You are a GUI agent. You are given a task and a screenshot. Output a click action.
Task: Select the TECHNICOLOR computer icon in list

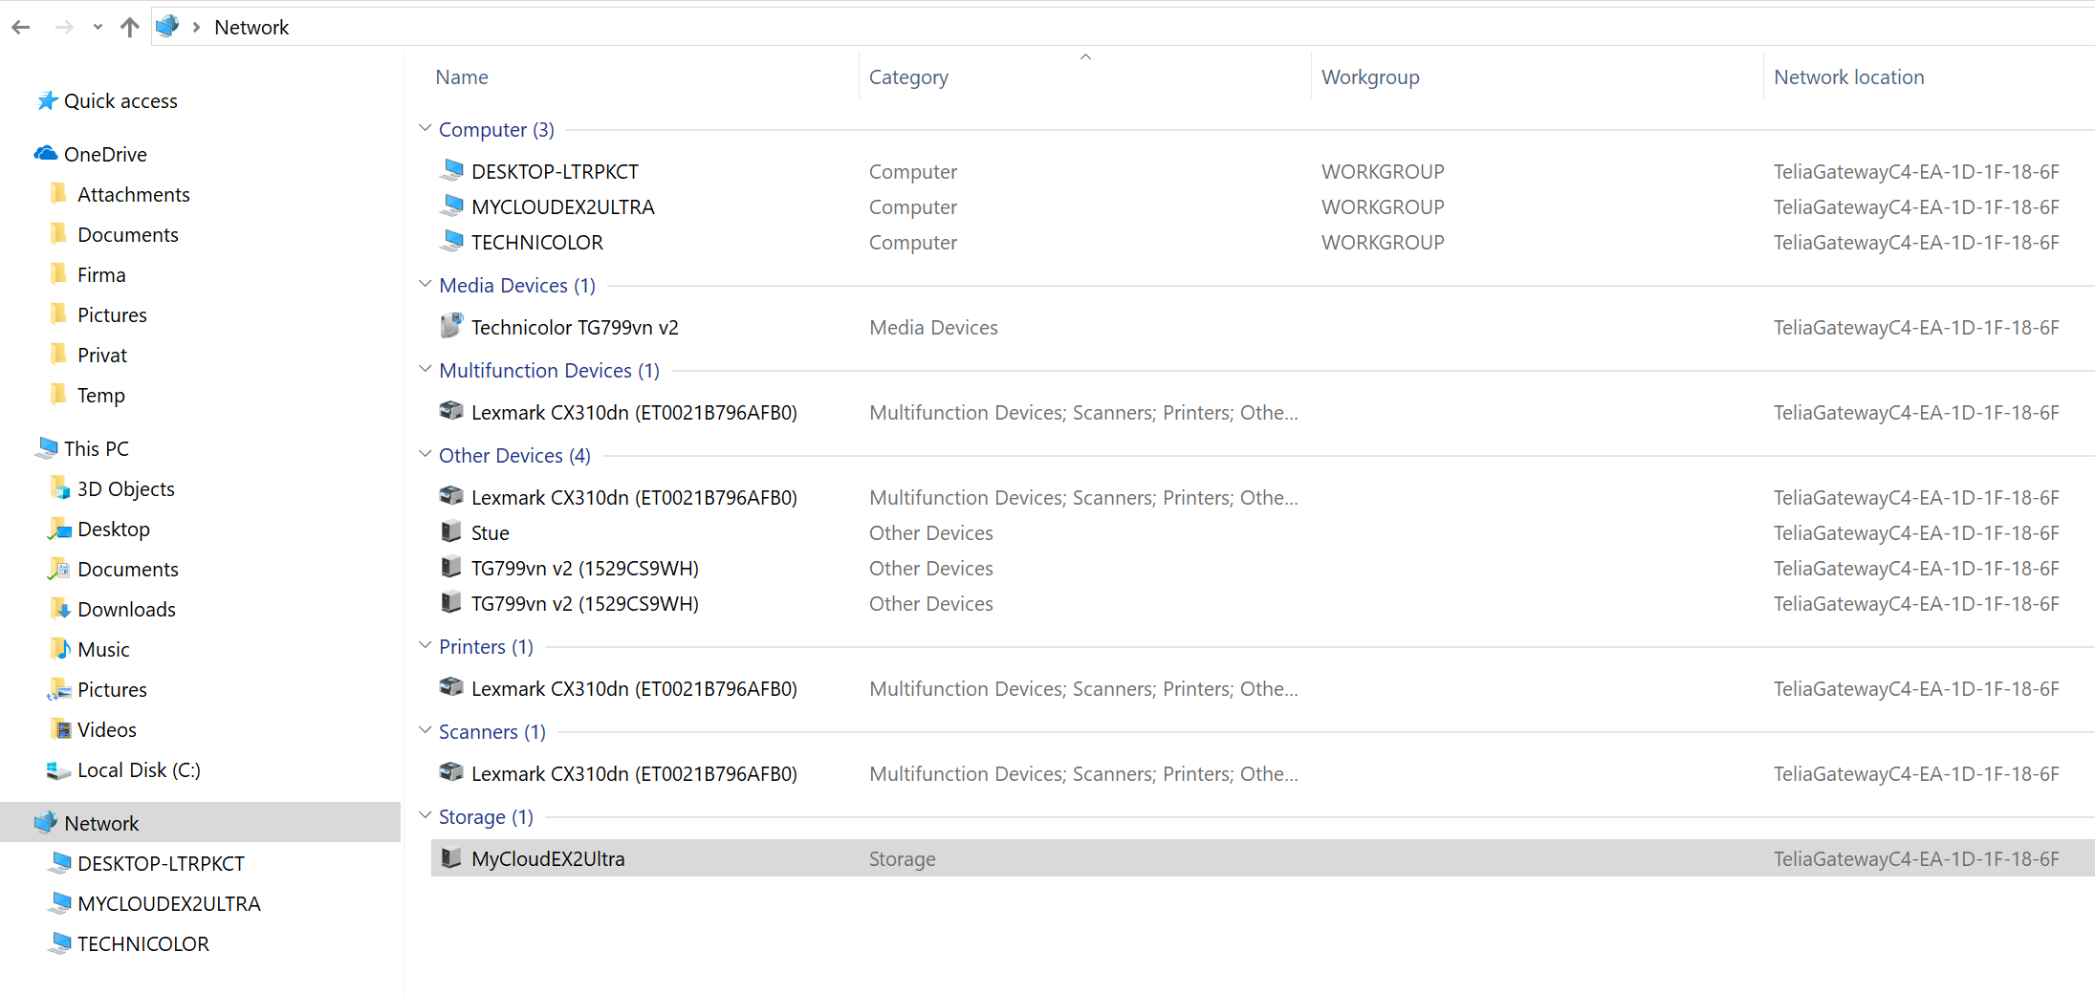[x=451, y=241]
